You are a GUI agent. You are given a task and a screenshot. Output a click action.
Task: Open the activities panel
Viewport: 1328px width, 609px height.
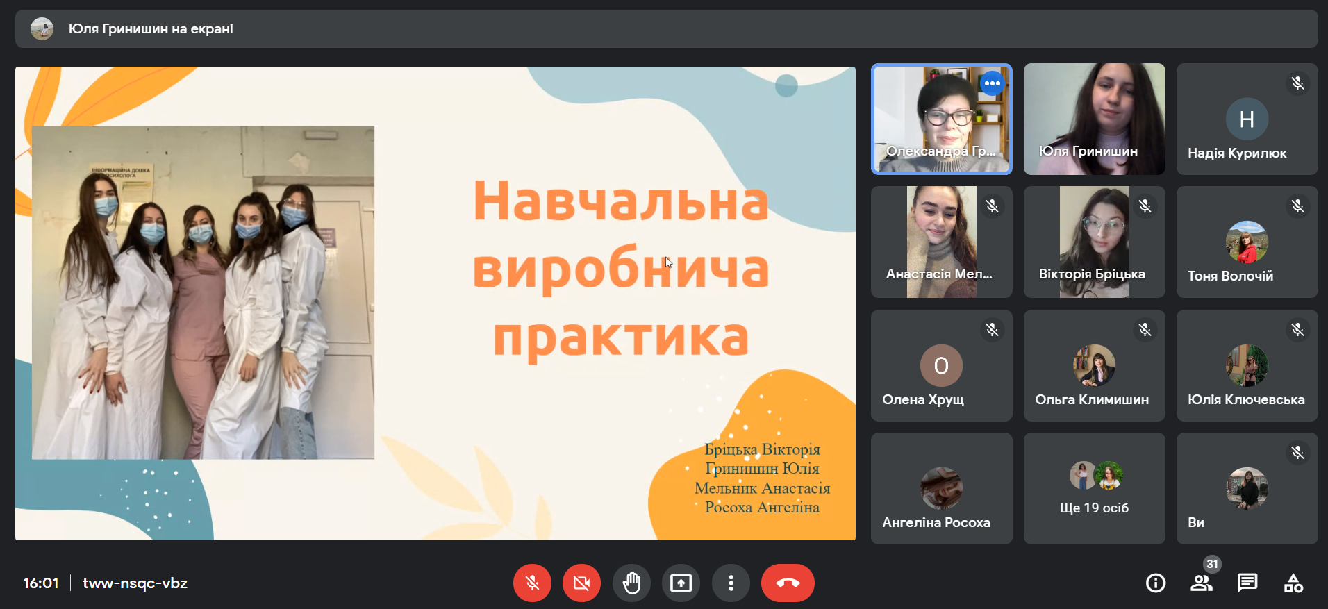tap(1293, 583)
